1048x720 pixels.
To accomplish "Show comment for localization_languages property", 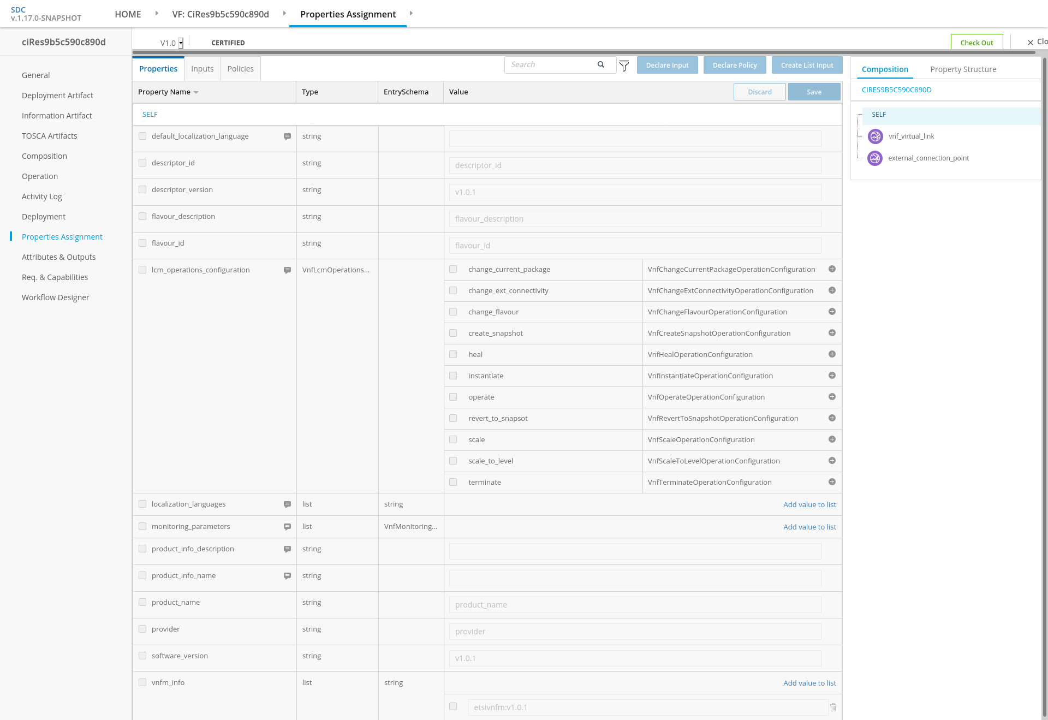I will [x=287, y=504].
